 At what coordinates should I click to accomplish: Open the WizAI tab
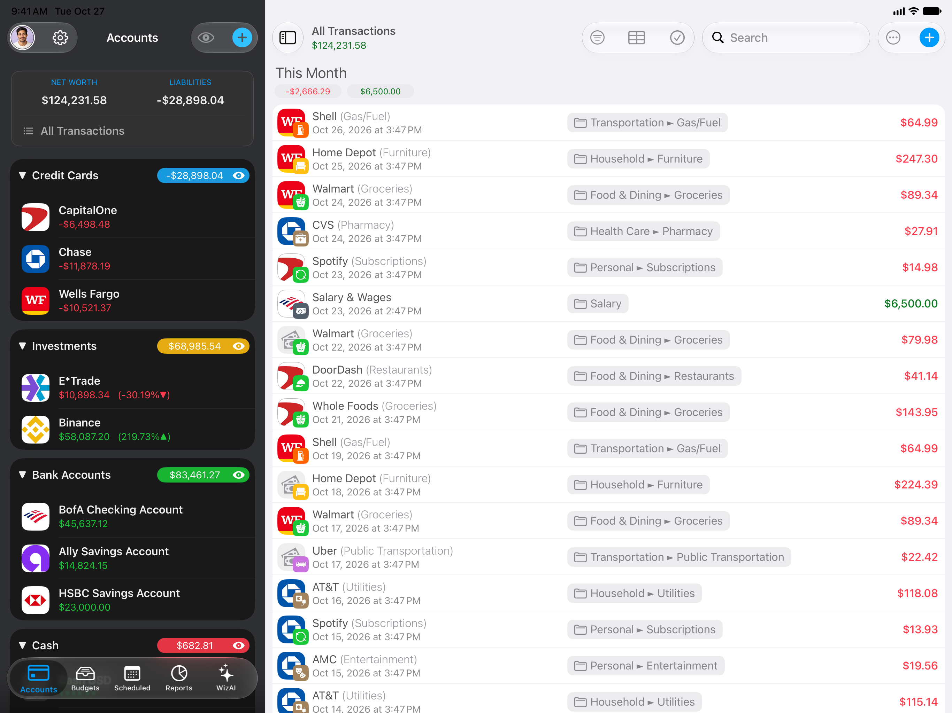tap(226, 678)
